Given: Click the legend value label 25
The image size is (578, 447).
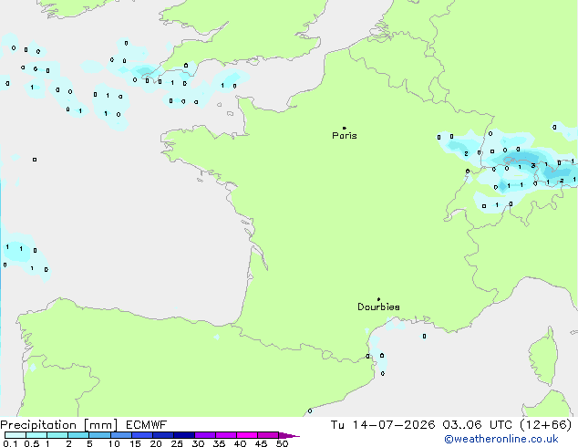Looking at the screenshot, I should point(177,443).
